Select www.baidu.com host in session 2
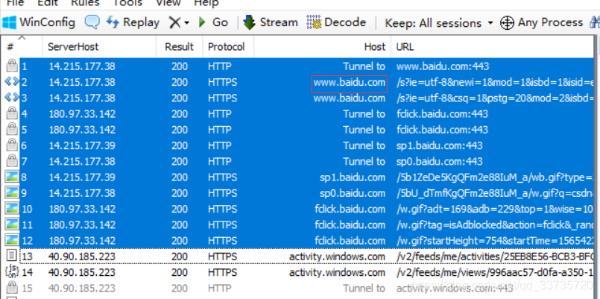Image resolution: width=600 pixels, height=299 pixels. point(350,82)
